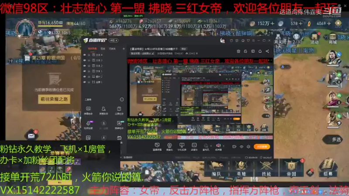
Task: Open the toolbox tool with the green NEW badge
Action: 119,125
